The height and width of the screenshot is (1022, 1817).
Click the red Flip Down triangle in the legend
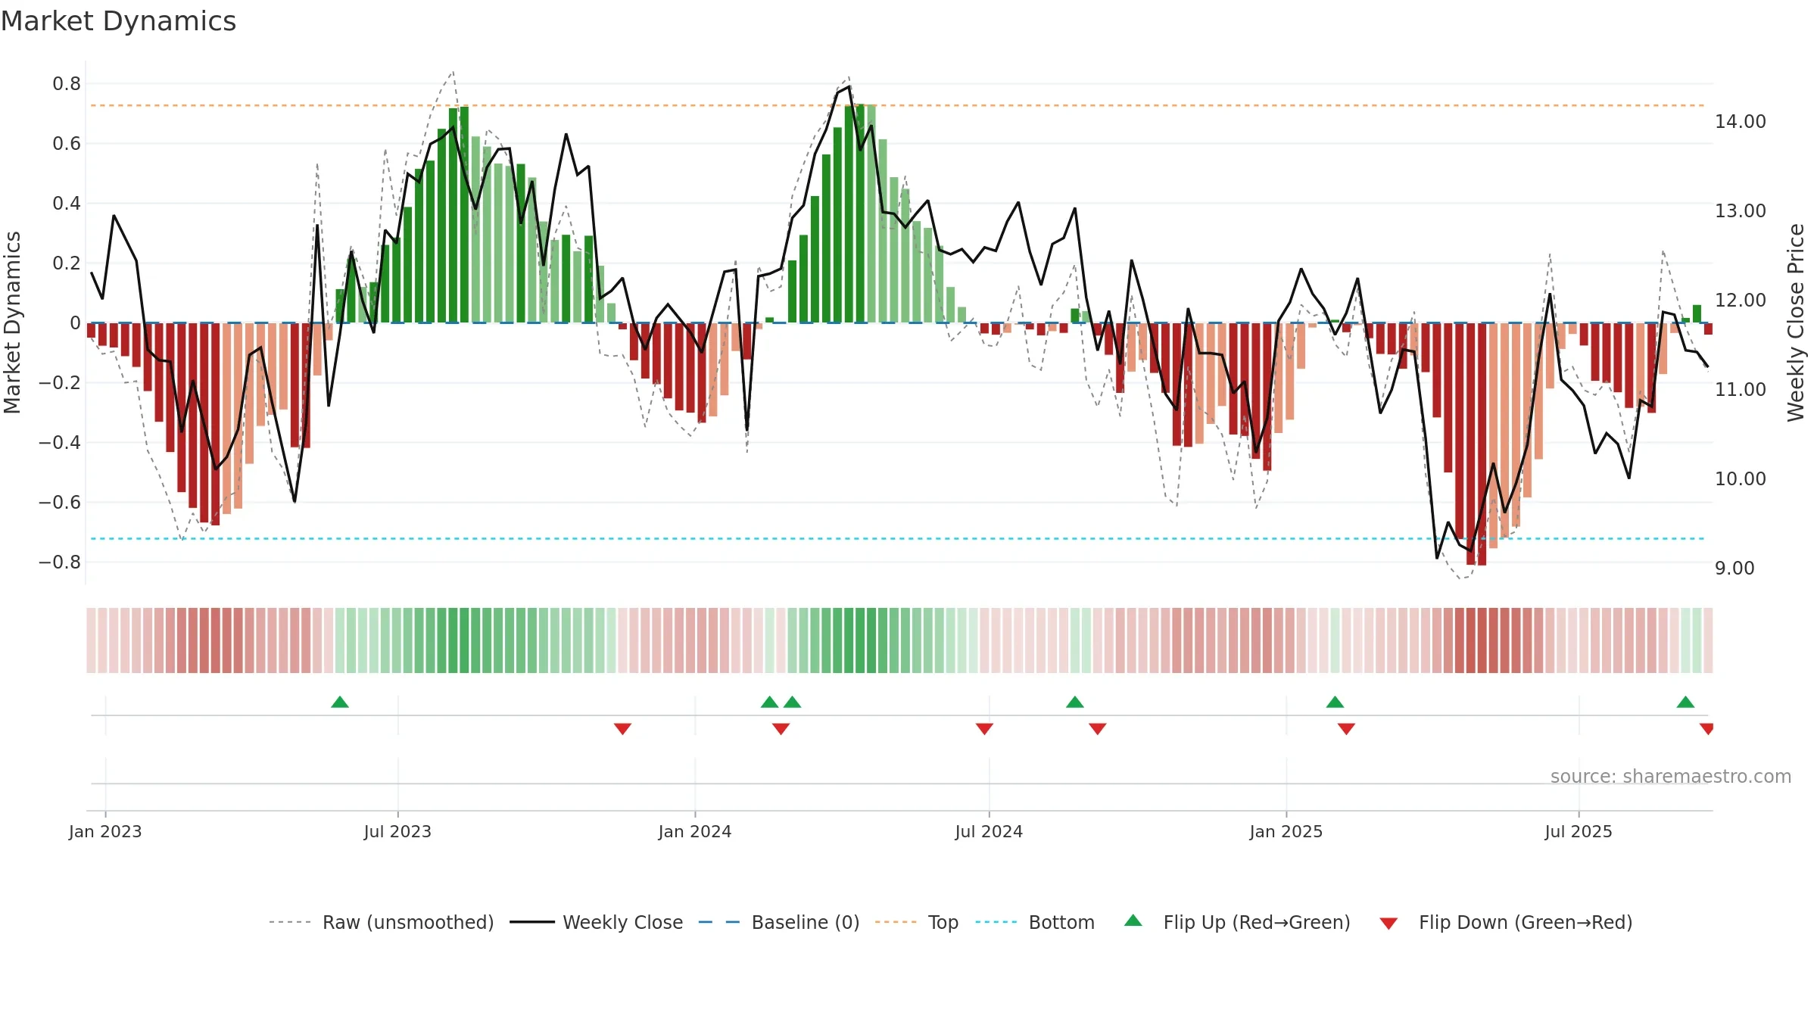click(1388, 924)
